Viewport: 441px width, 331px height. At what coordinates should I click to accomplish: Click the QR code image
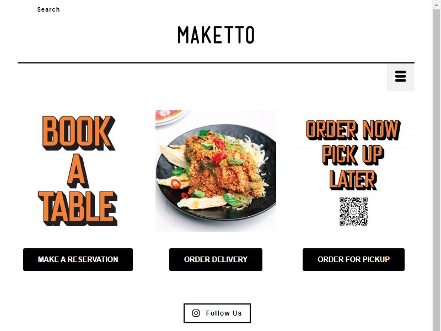point(353,212)
